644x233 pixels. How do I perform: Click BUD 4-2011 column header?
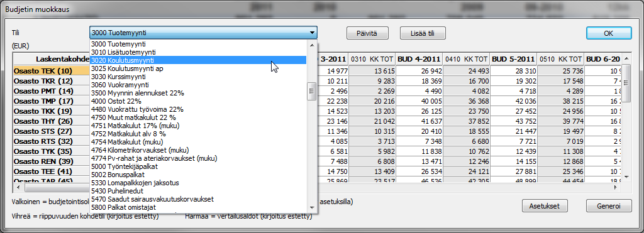pyautogui.click(x=419, y=59)
